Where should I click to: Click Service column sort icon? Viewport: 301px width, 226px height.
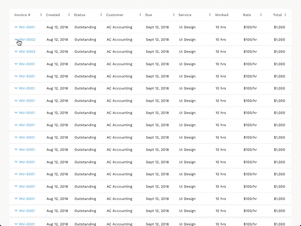pyautogui.click(x=210, y=15)
